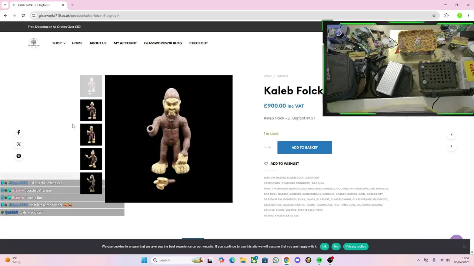Close the Kaleb Folck browser tab
Viewport: 474px width, 266px height.
tap(63, 5)
